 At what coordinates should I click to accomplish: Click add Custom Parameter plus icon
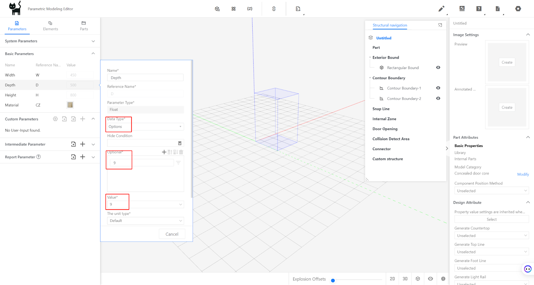[82, 119]
